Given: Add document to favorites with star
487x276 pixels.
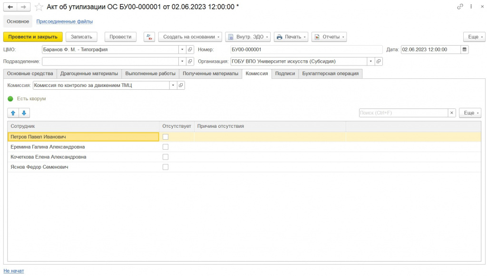Looking at the screenshot, I should 39,7.
